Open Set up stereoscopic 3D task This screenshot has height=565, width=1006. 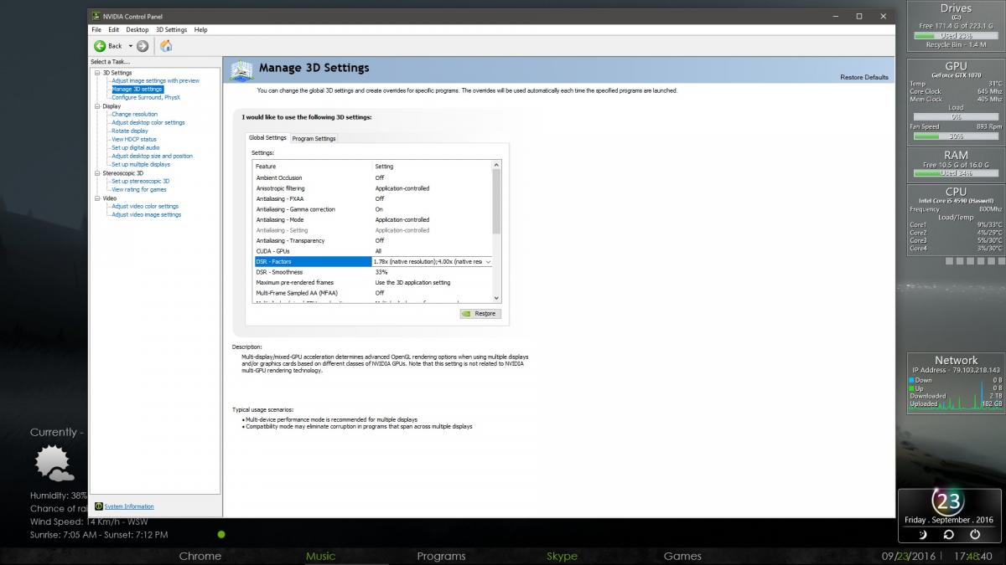tap(141, 182)
